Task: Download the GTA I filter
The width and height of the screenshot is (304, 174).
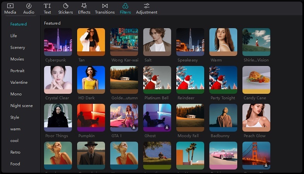Action: tap(134, 127)
